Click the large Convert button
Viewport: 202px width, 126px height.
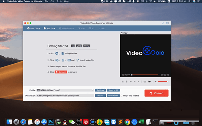[157, 93]
